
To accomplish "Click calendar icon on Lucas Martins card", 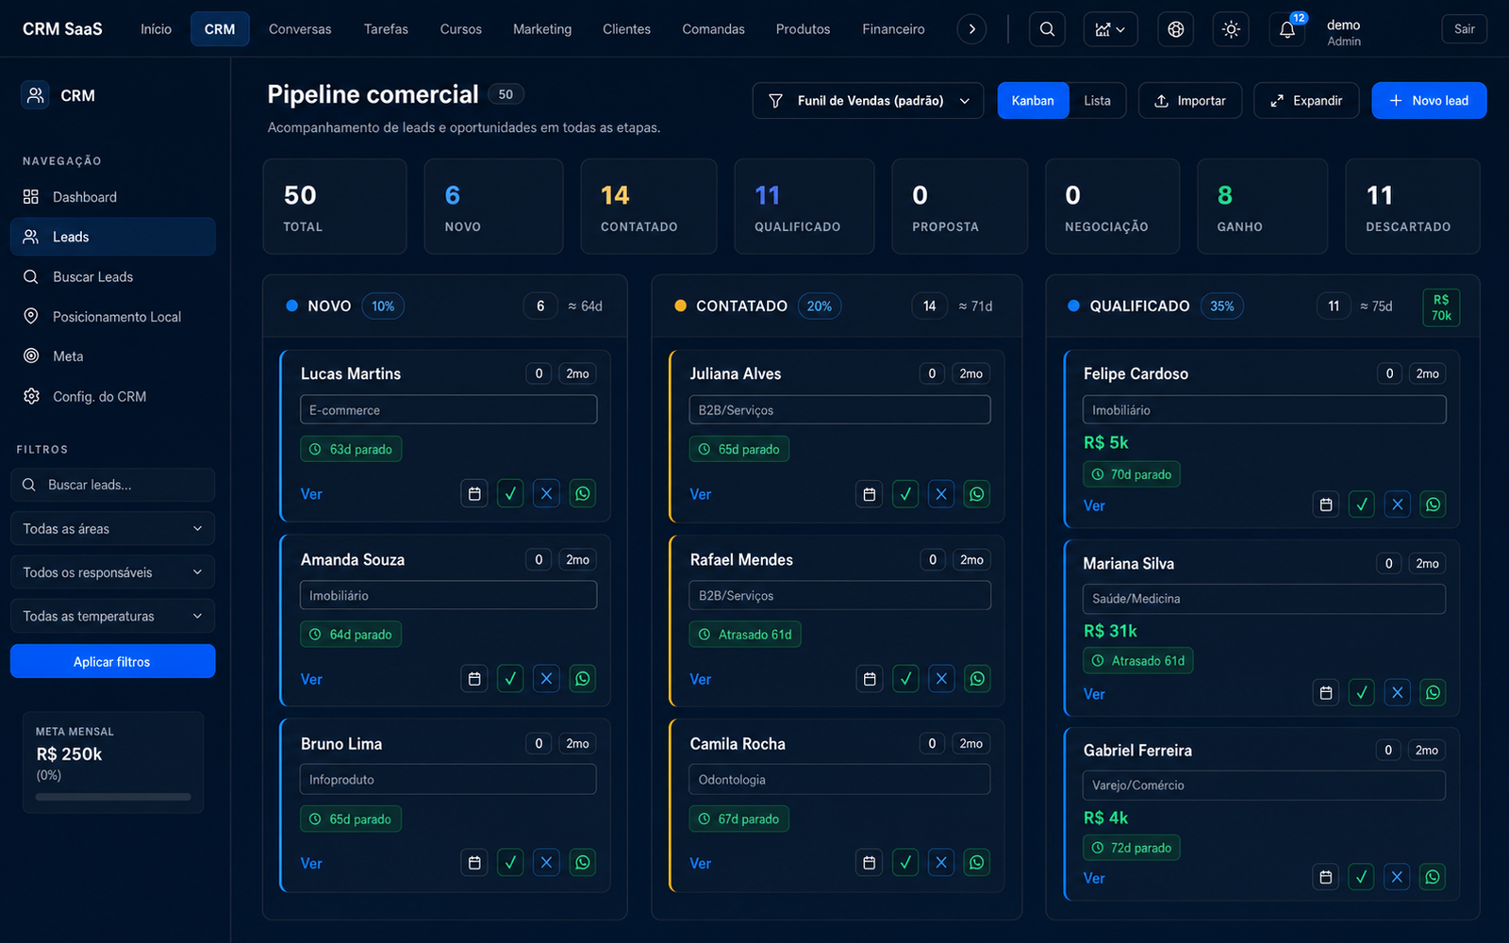I will [474, 493].
